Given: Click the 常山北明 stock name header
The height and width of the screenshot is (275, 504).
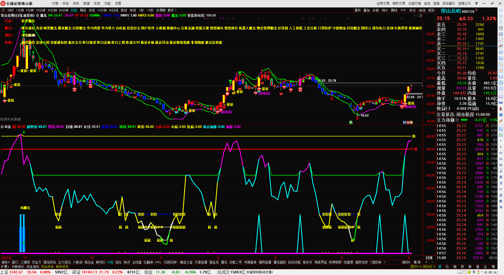Looking at the screenshot, I should pos(451,11).
